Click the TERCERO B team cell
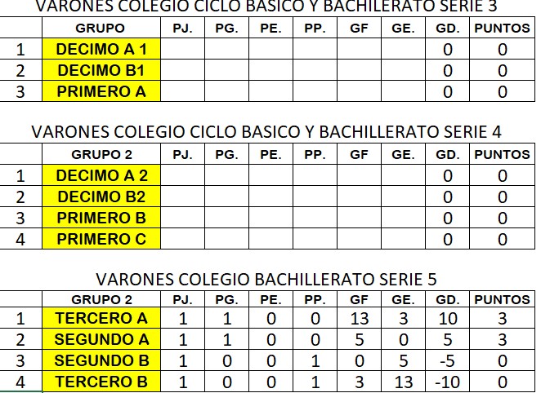Viewport: 541px width, 393px height. (101, 382)
